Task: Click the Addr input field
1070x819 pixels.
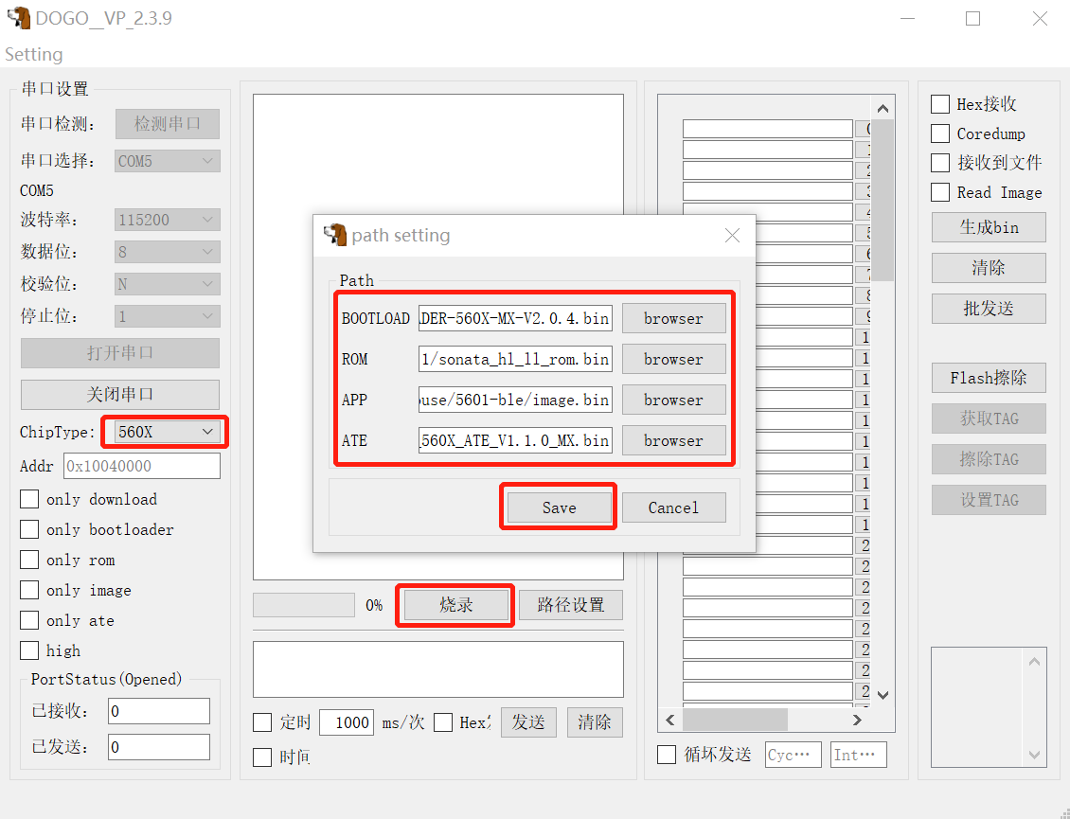Action: pyautogui.click(x=142, y=466)
